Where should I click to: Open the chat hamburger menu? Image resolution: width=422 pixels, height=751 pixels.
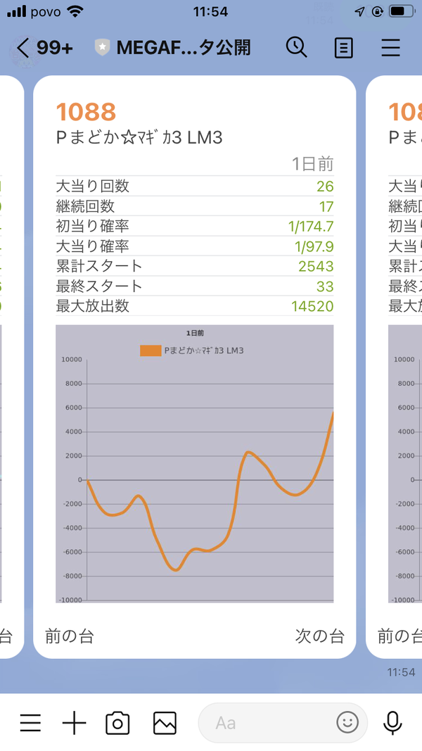coord(390,48)
